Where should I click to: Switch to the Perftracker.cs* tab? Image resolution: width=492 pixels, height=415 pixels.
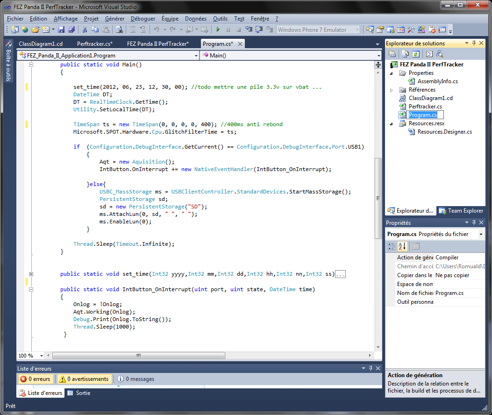[x=95, y=43]
